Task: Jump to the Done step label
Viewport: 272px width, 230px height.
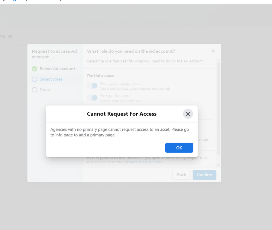Action: pos(45,90)
